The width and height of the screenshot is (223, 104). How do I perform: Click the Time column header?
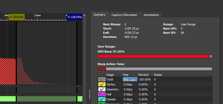130,75
